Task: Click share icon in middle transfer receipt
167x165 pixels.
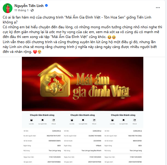Action: [94, 120]
